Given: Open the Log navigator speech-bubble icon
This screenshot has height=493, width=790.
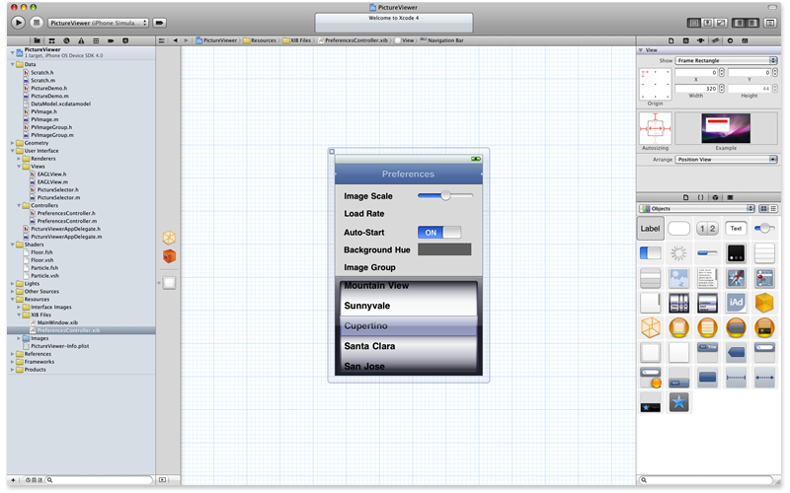Looking at the screenshot, I should click(125, 40).
